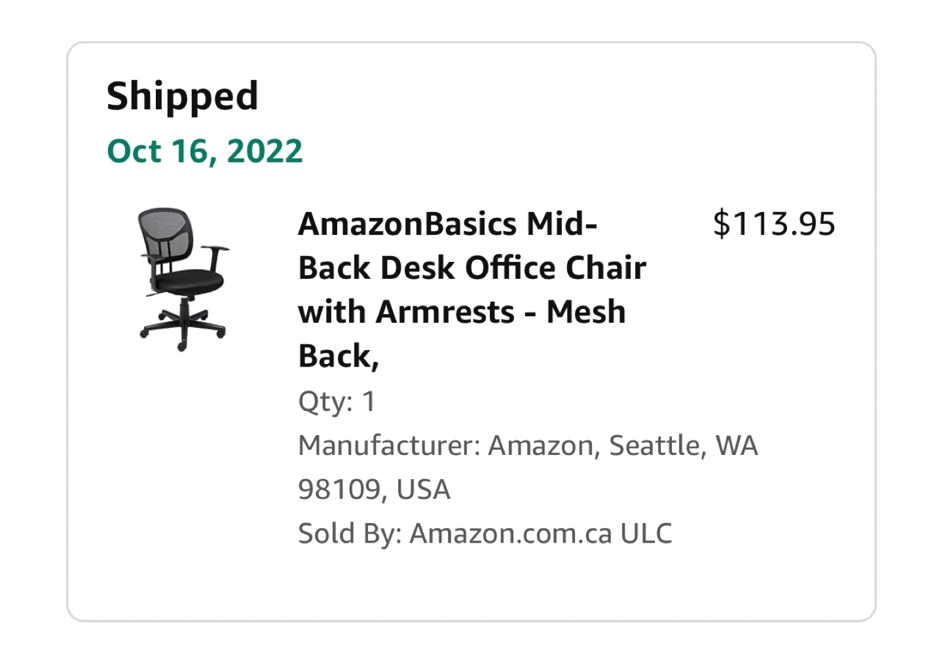Click the Manufacturer label text
This screenshot has width=943, height=667.
(x=389, y=446)
